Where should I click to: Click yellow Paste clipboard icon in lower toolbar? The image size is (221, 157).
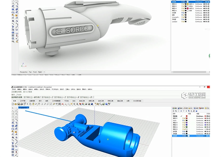click(x=33, y=104)
